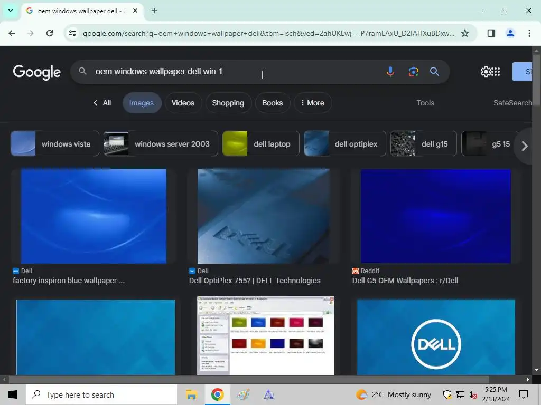
Task: Filter by dell laptop chip
Action: tap(261, 143)
